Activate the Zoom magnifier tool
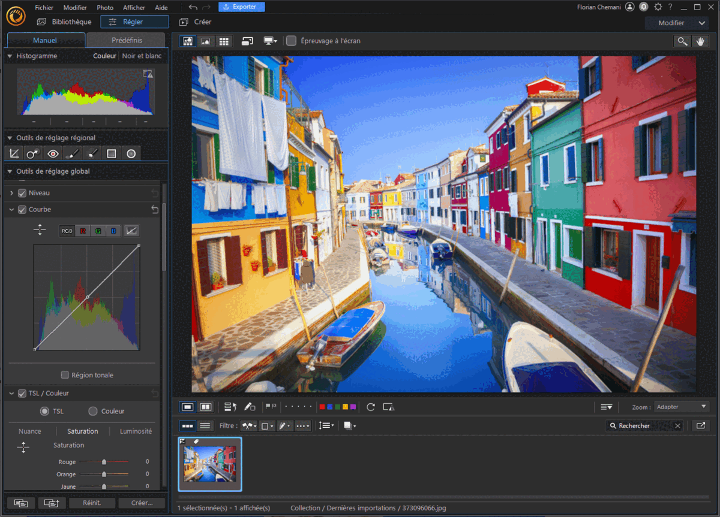This screenshot has height=517, width=720. pyautogui.click(x=682, y=41)
